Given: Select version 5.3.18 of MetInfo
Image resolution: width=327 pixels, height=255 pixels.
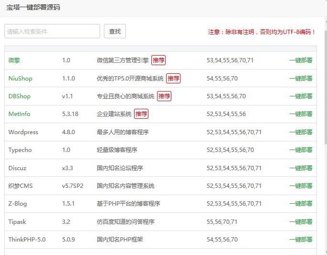Looking at the screenshot, I should (70, 114).
